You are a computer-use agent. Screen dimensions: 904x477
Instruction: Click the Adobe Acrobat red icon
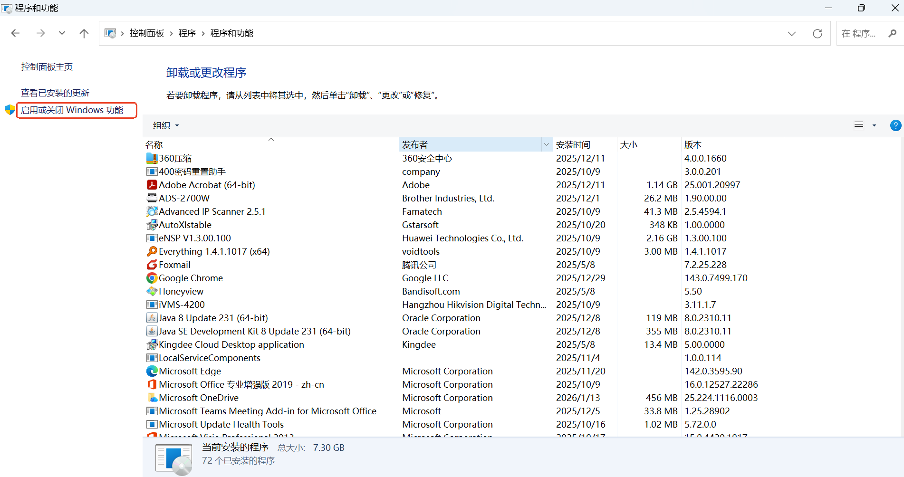pyautogui.click(x=152, y=185)
